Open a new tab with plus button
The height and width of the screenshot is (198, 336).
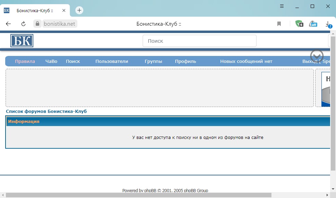tap(79, 10)
